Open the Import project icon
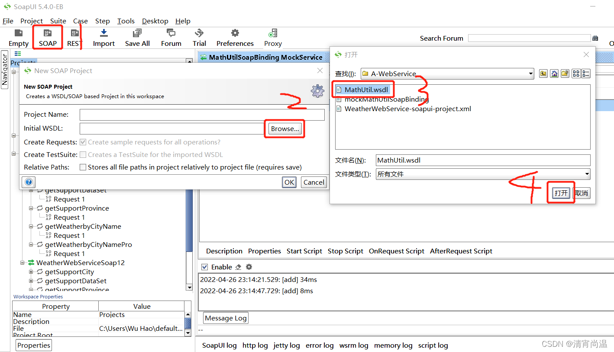 tap(103, 35)
